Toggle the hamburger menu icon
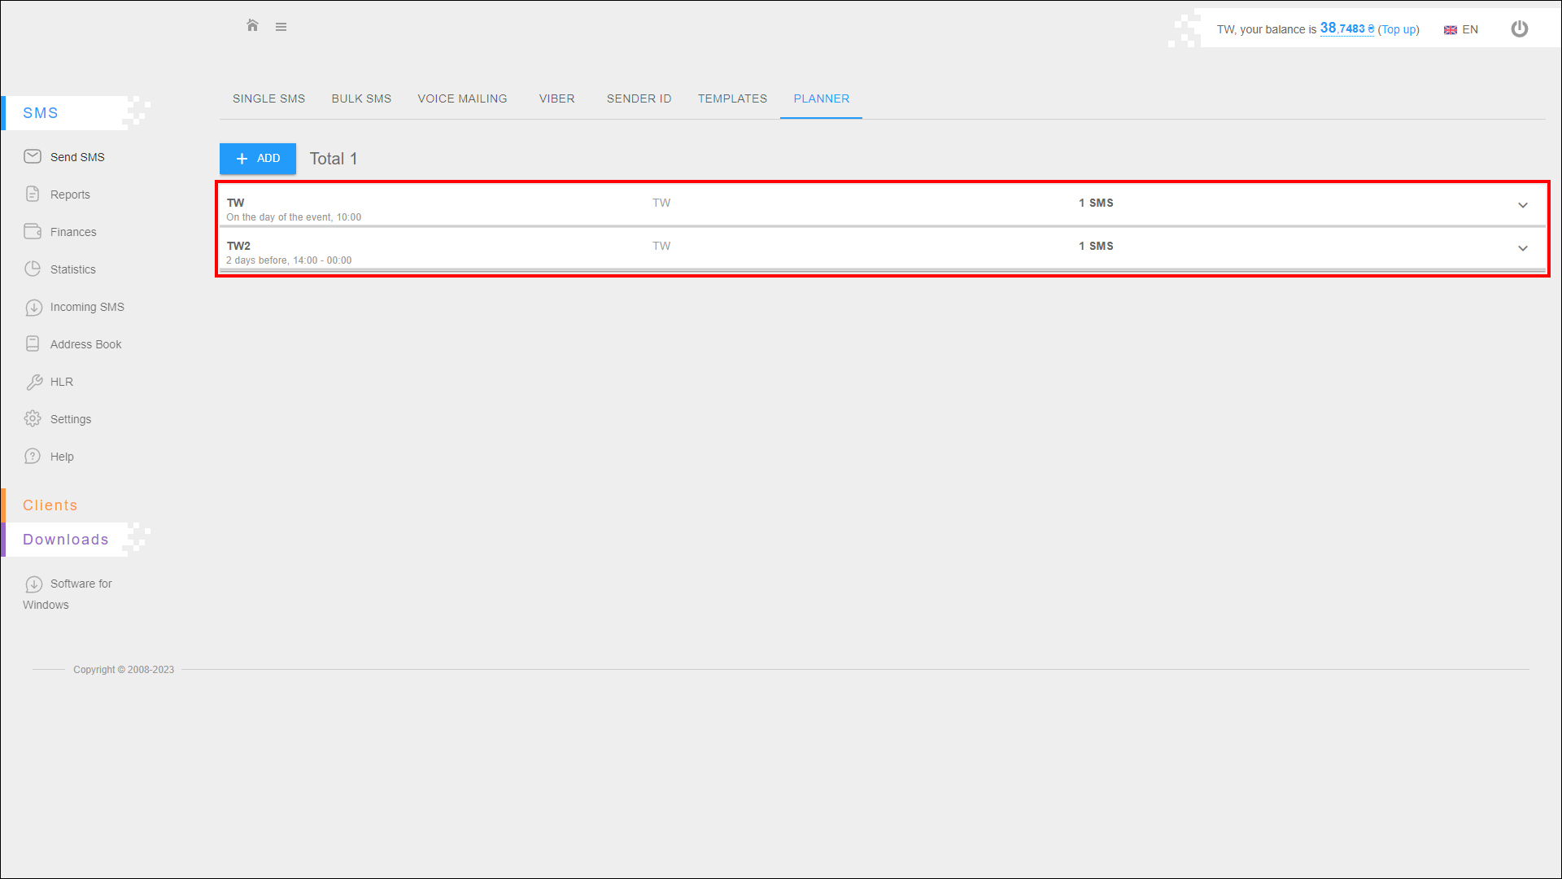The image size is (1562, 879). [x=281, y=27]
